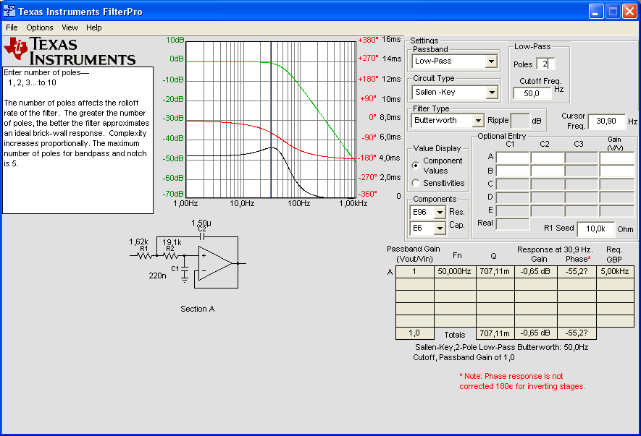Click the Totals passband gain cell 1,0
This screenshot has width=641, height=436.
(414, 333)
